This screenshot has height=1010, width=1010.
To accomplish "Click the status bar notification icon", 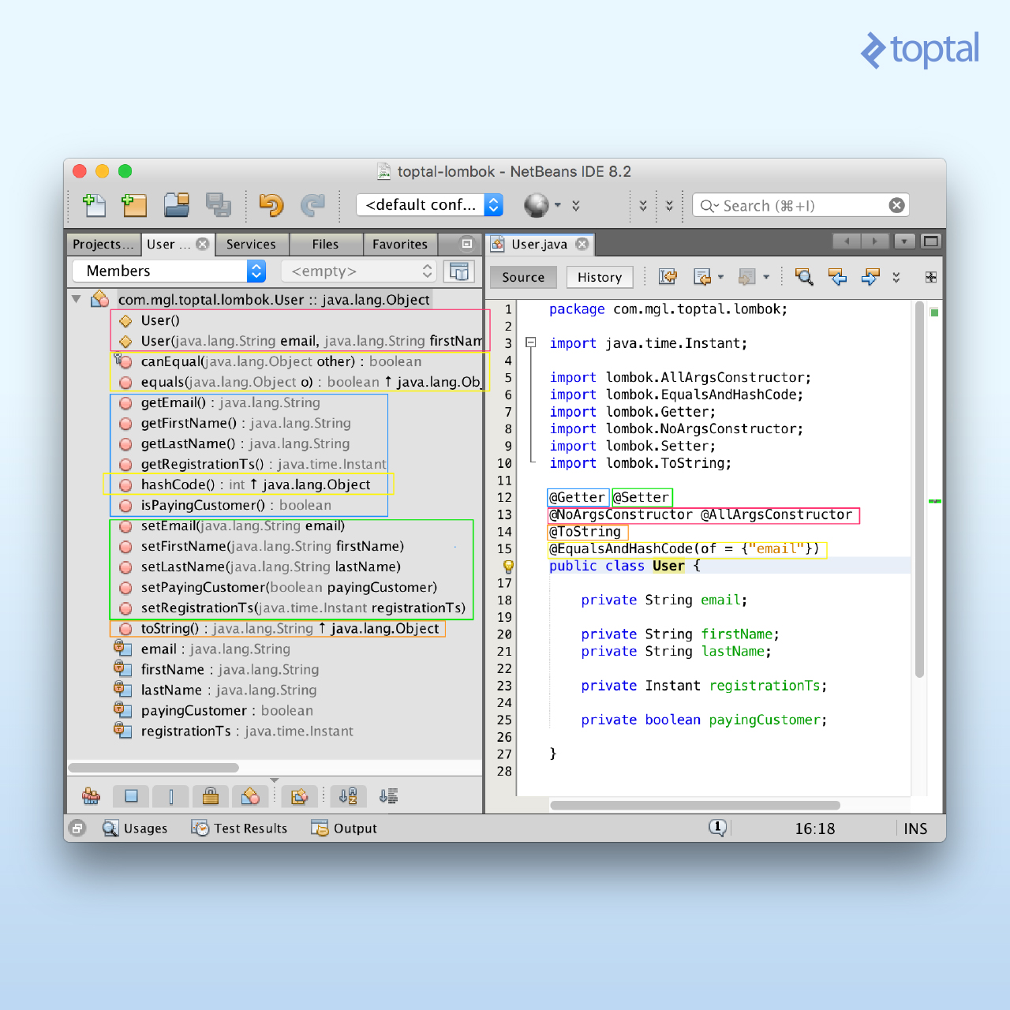I will [717, 828].
